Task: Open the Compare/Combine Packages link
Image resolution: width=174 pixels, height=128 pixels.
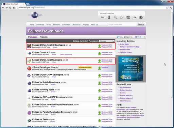Action: 130,47
